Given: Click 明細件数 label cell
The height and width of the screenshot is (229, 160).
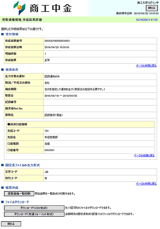Looking at the screenshot, I should tap(24, 54).
